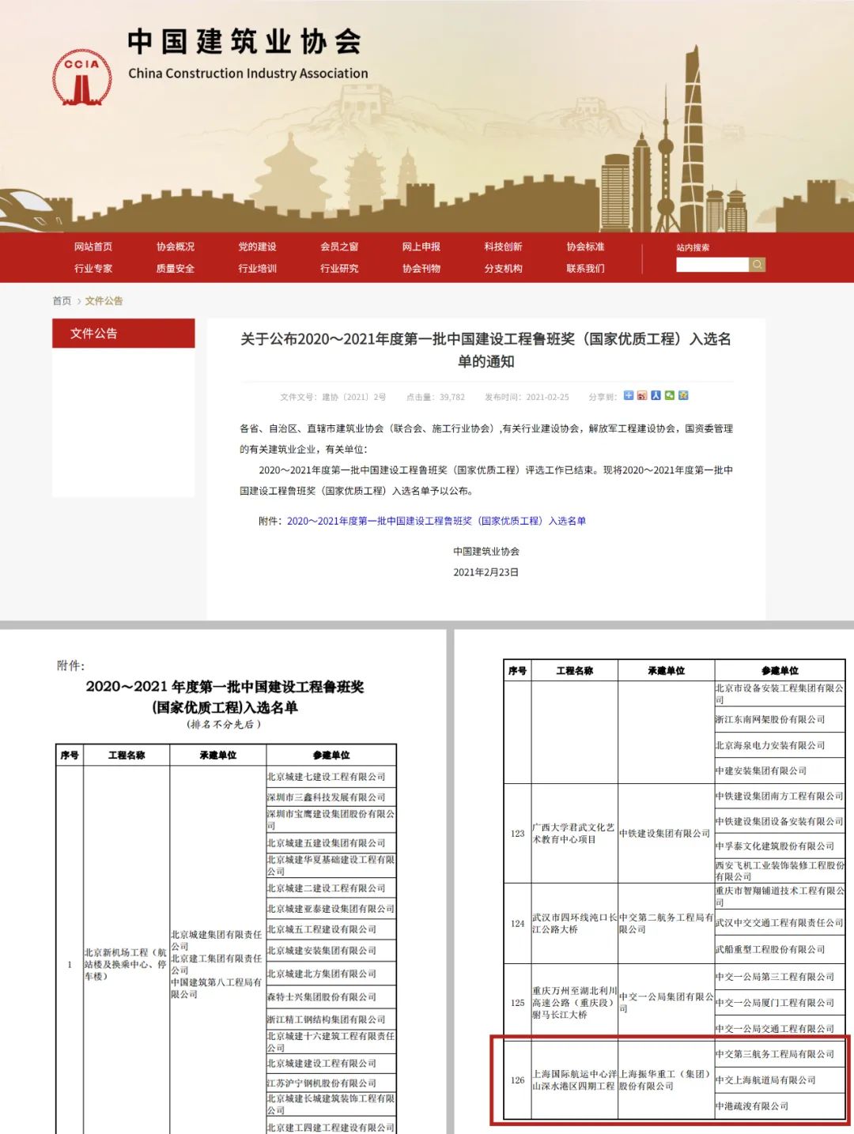Open the 党的建设 navigation item
Image resolution: width=854 pixels, height=1134 pixels.
pos(257,247)
